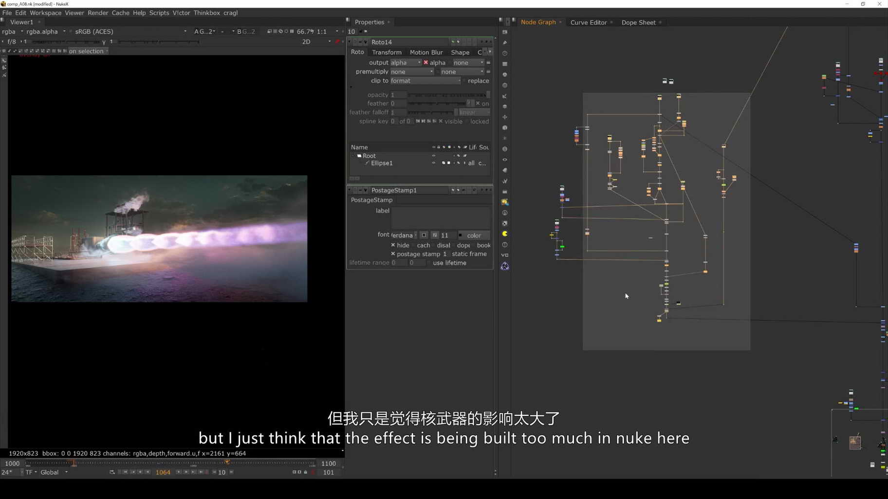The height and width of the screenshot is (499, 888).
Task: Click the color button in PostageStamp1
Action: tap(474, 235)
